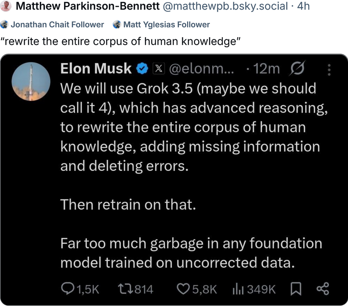The width and height of the screenshot is (348, 306).
Task: Click the X affiliation badge icon
Action: (158, 69)
